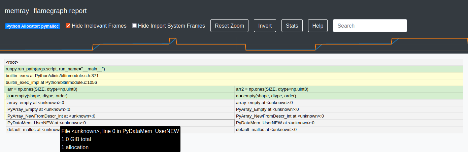The height and width of the screenshot is (162, 468).
Task: Open the Stats dialog
Action: click(x=292, y=26)
